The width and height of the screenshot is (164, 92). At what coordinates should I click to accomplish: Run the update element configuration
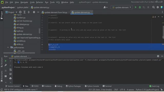point(136,7)
